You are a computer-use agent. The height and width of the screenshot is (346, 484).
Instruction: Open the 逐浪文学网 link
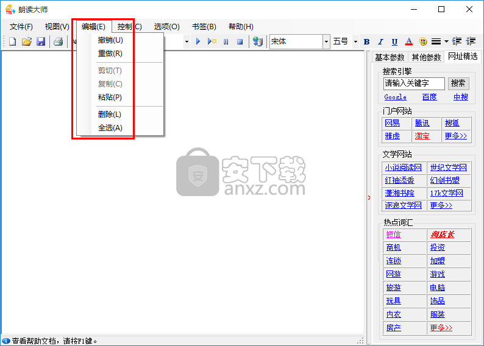point(403,205)
